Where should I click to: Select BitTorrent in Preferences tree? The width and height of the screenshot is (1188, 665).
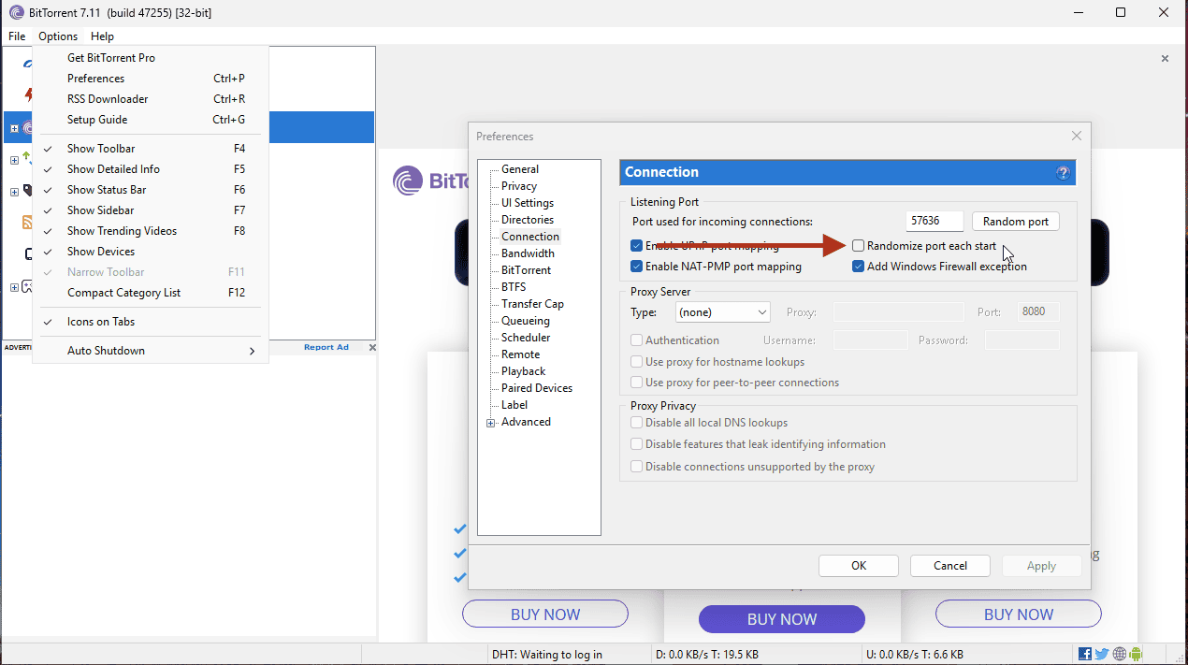point(527,270)
